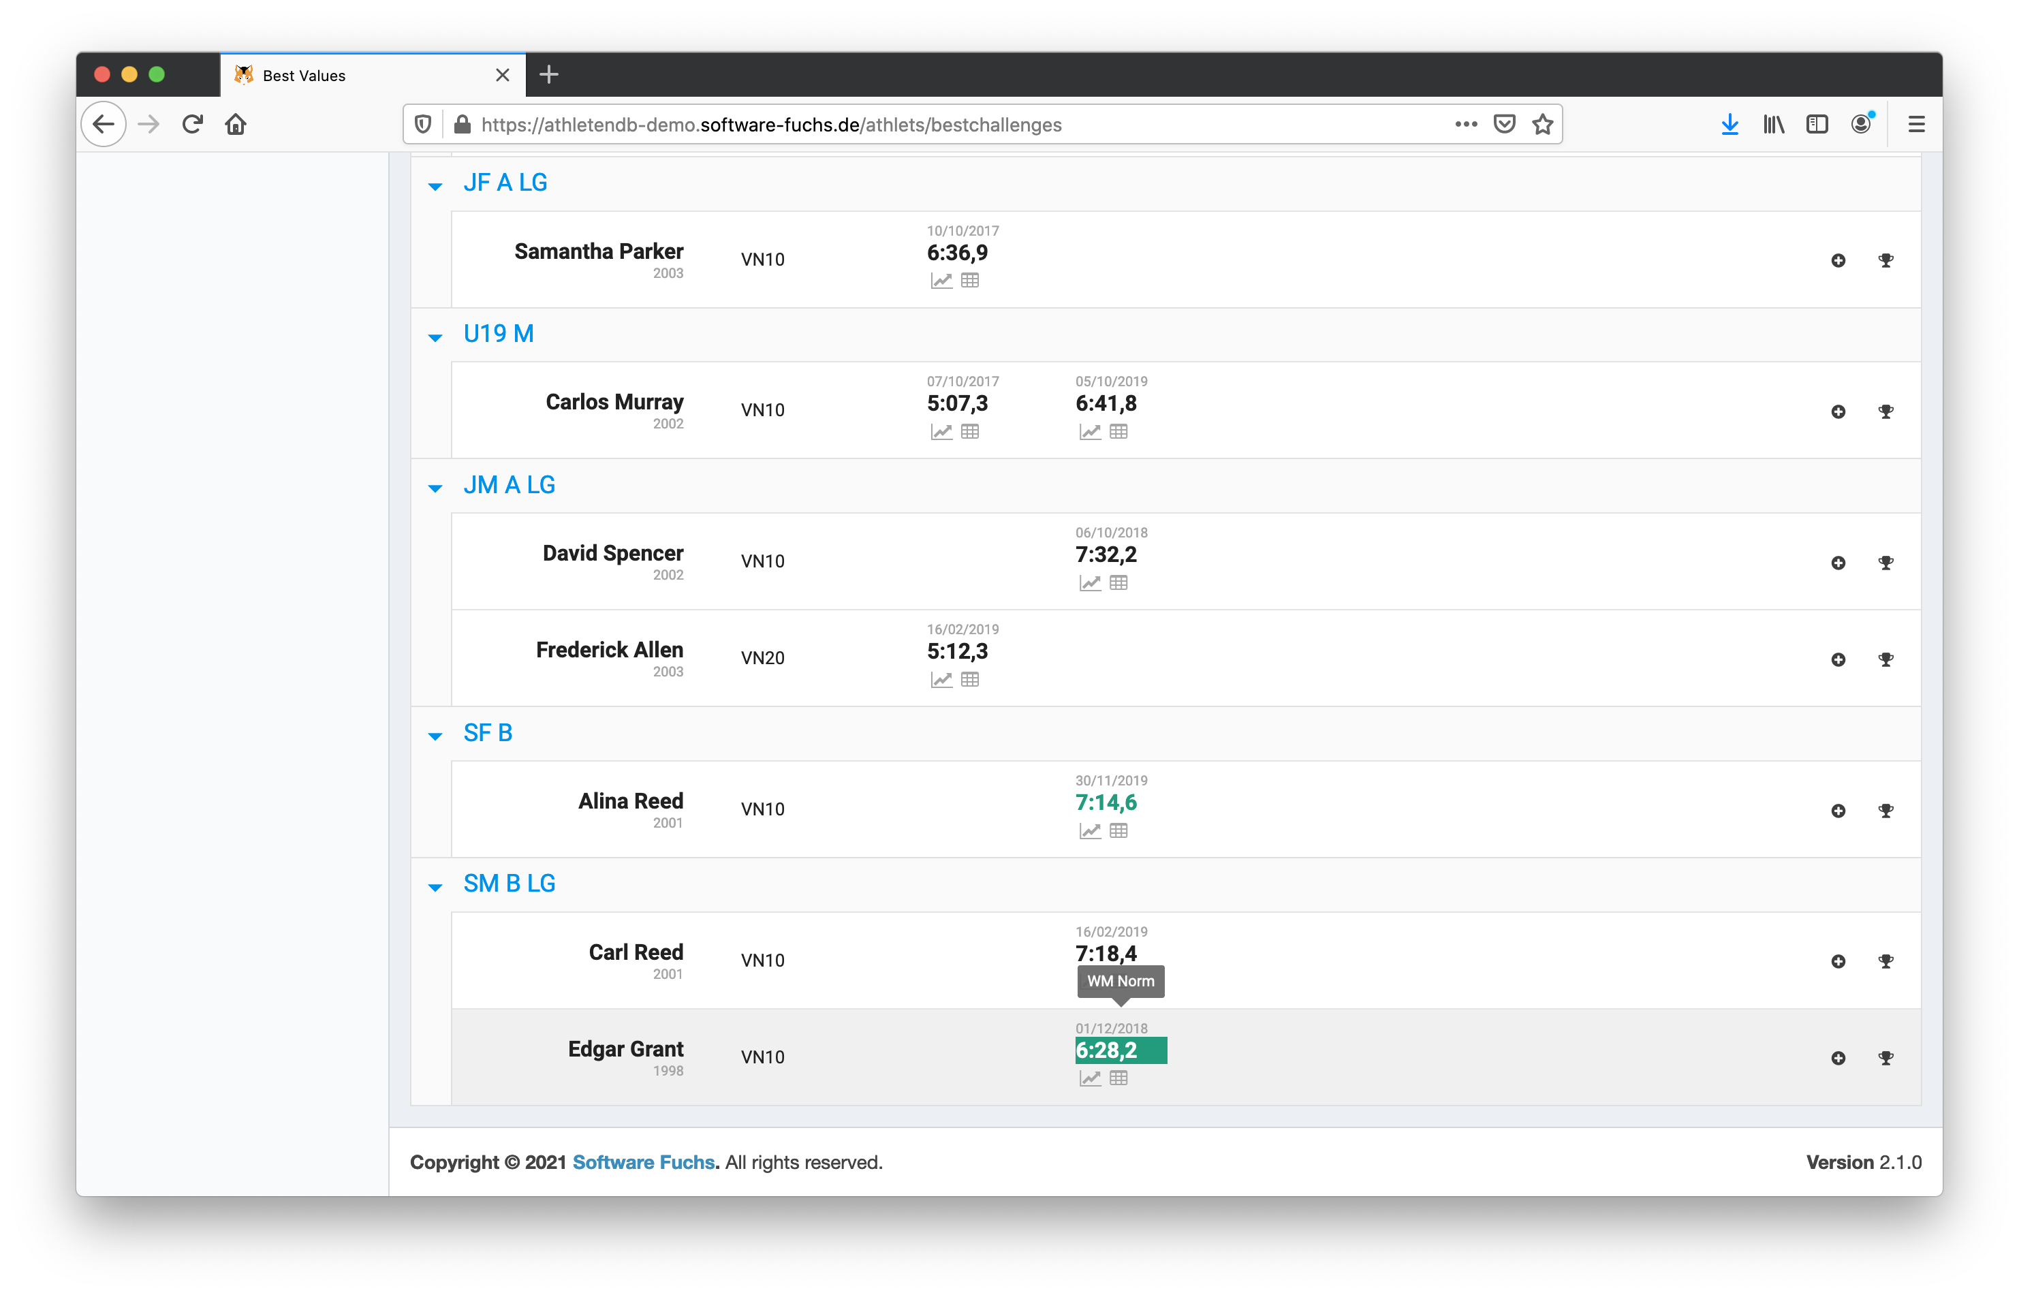Open chart icon under Alina Reed 7:14,6
This screenshot has height=1297, width=2019.
pyautogui.click(x=1091, y=831)
